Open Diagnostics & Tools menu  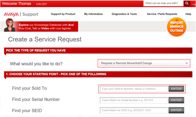(x=124, y=14)
